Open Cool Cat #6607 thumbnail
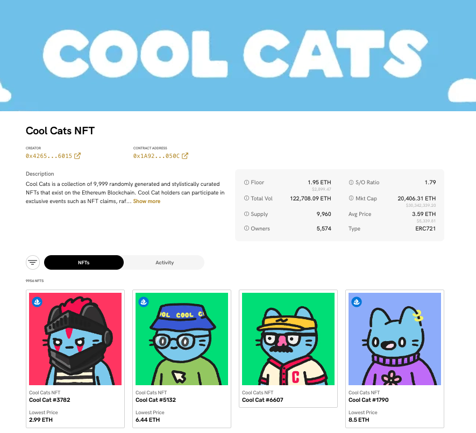476x433 pixels. coord(288,339)
